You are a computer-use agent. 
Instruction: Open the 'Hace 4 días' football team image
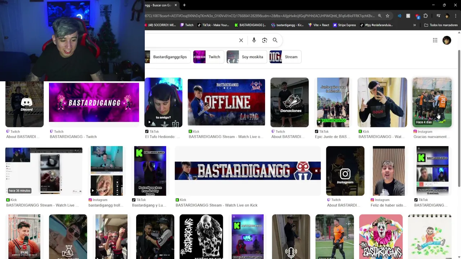432,103
